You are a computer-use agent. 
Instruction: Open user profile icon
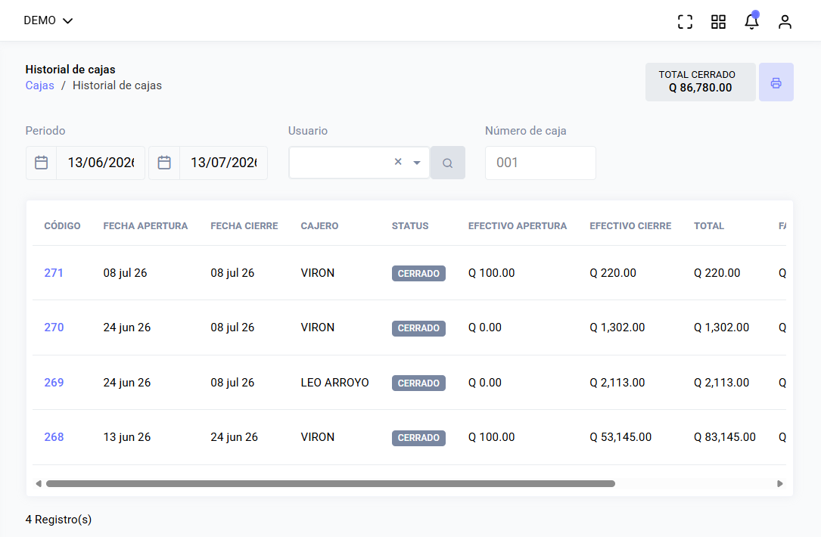point(785,21)
